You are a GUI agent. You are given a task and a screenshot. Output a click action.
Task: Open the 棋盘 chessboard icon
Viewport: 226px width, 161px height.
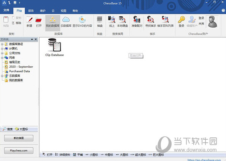pyautogui.click(x=100, y=22)
